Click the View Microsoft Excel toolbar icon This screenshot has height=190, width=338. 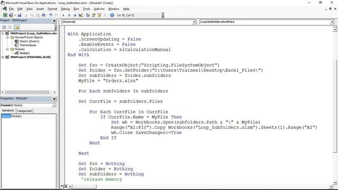(x=5, y=15)
